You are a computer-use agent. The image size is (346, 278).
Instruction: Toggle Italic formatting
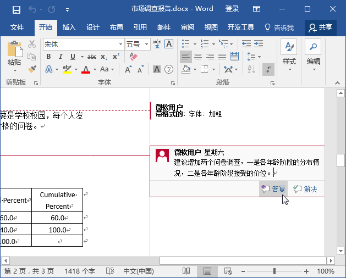pos(61,57)
